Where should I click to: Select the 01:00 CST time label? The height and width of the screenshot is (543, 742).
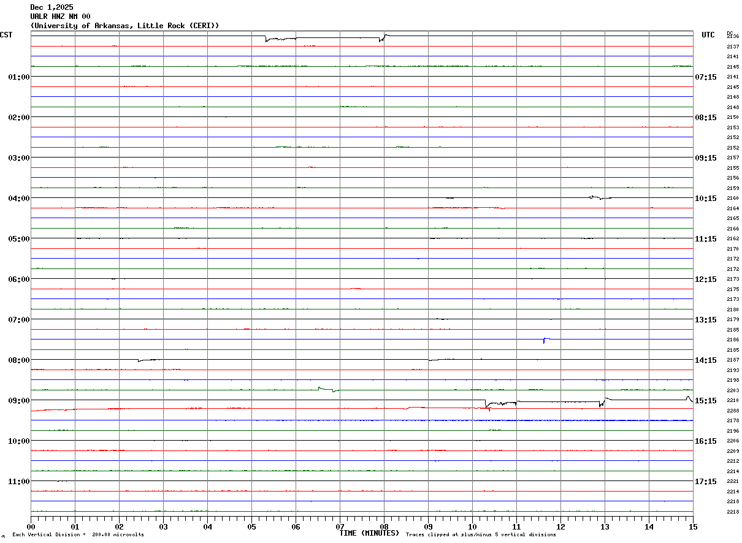pyautogui.click(x=19, y=77)
